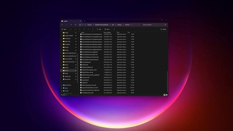
Task: Open the New dropdown menu
Action: [64, 29]
